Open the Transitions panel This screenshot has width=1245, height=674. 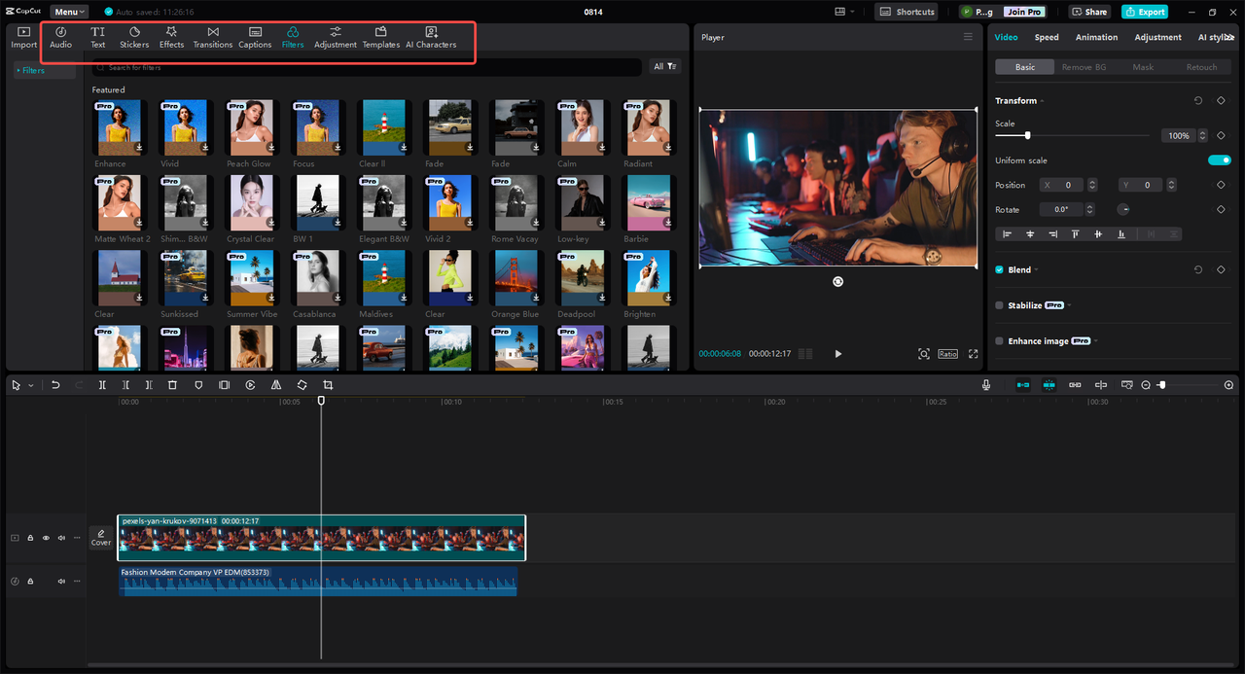(212, 37)
